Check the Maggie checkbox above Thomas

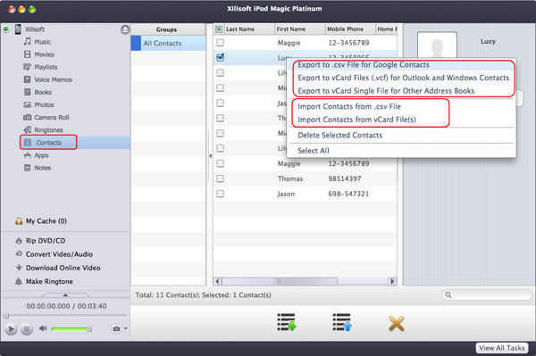(221, 163)
